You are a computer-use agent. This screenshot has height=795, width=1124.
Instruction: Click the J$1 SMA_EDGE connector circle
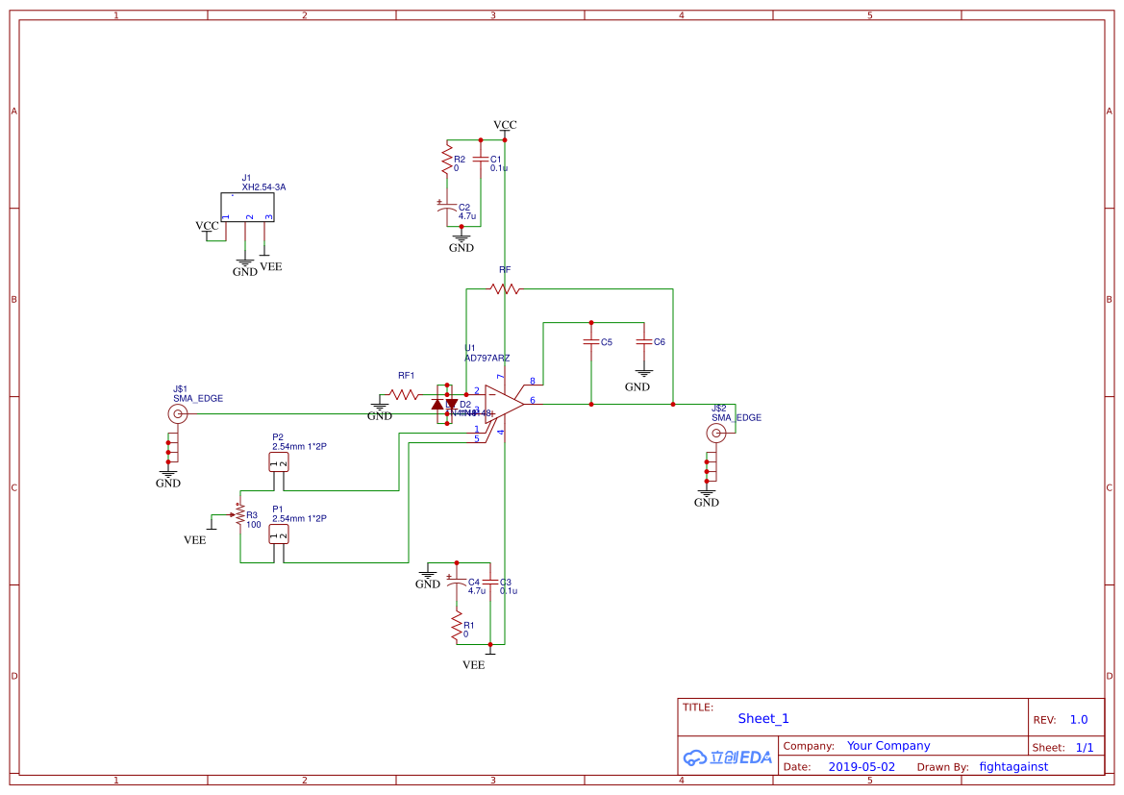[x=178, y=413]
